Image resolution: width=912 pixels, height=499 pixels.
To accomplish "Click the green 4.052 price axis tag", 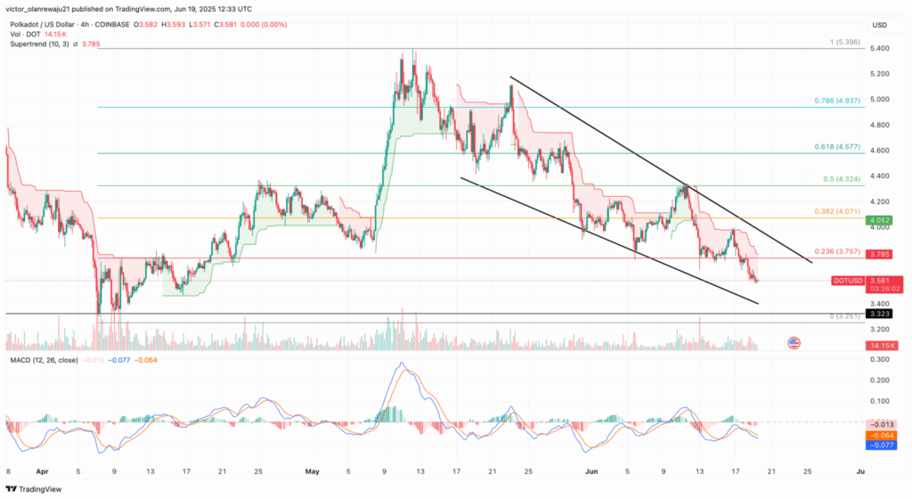I will click(879, 220).
